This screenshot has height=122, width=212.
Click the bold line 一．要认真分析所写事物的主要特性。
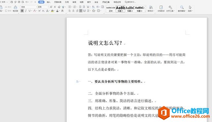tap(115, 82)
